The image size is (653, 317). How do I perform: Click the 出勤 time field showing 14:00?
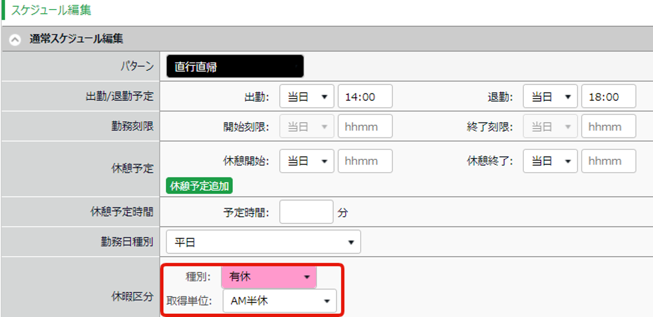coord(365,96)
